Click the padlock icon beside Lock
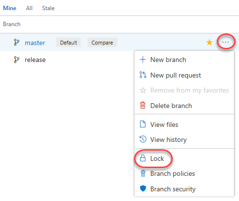 point(143,158)
